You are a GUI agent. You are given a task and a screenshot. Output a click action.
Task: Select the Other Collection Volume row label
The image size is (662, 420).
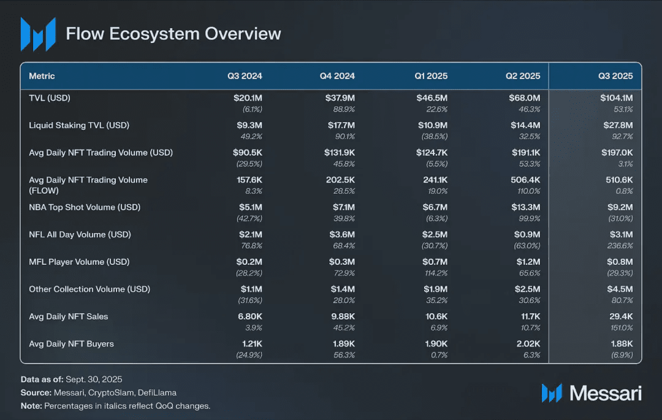(89, 289)
